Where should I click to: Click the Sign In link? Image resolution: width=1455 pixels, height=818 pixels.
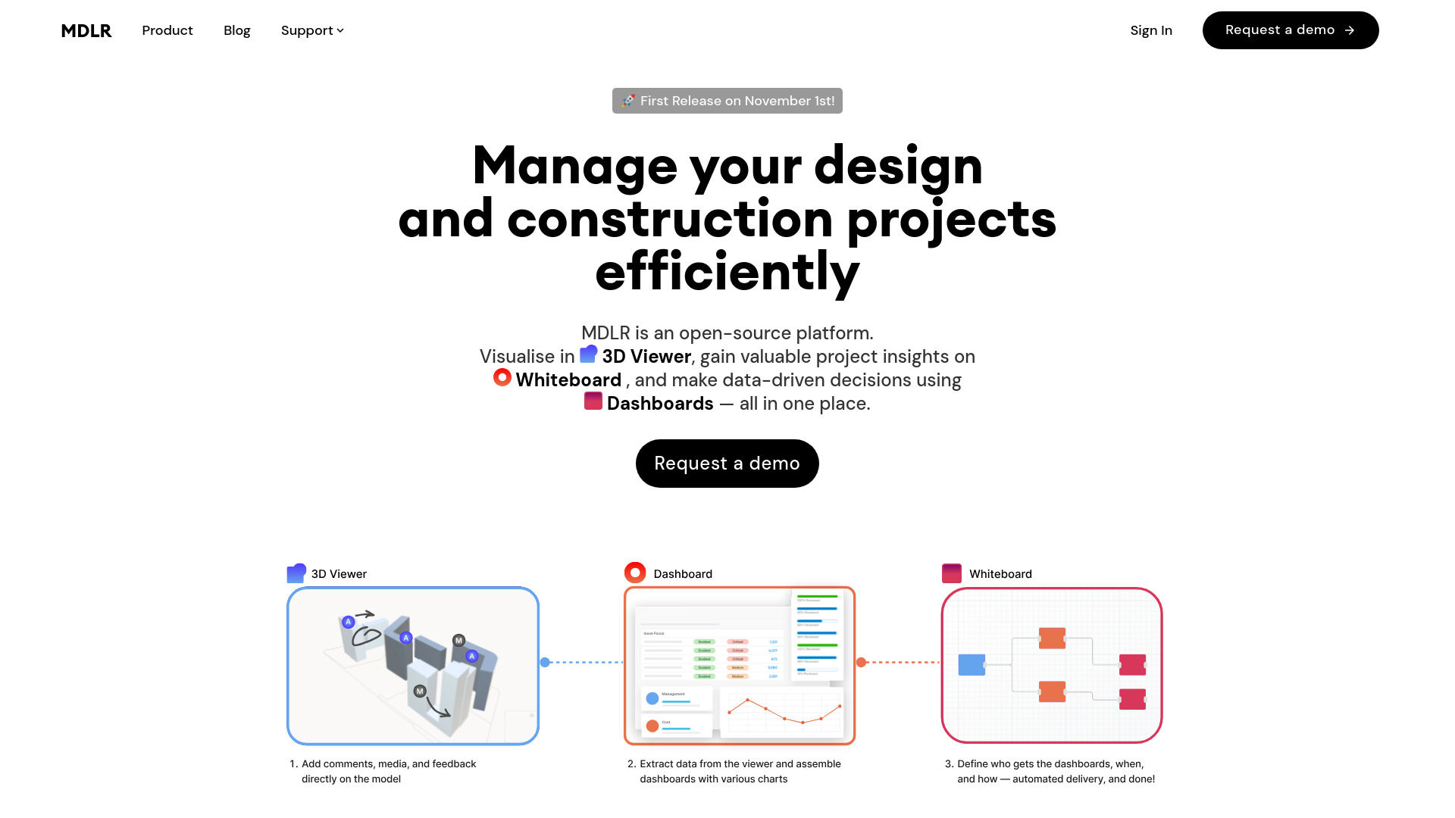1151,30
